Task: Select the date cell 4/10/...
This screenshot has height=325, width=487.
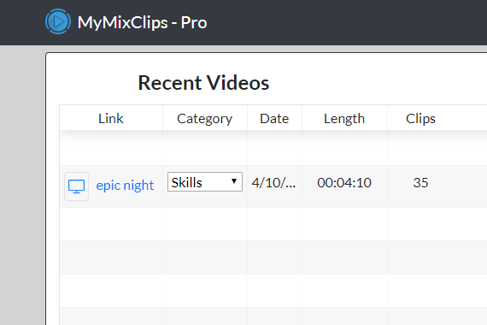Action: tap(273, 182)
